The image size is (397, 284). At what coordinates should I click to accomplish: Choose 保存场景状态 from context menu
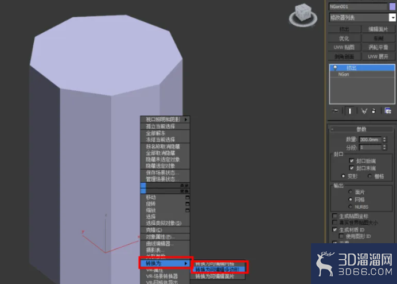pyautogui.click(x=165, y=173)
